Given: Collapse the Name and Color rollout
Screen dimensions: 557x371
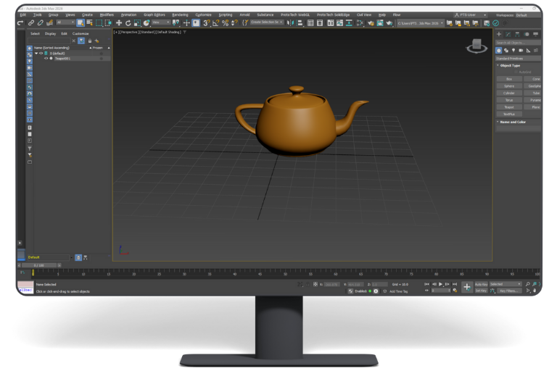Looking at the screenshot, I should pyautogui.click(x=513, y=122).
